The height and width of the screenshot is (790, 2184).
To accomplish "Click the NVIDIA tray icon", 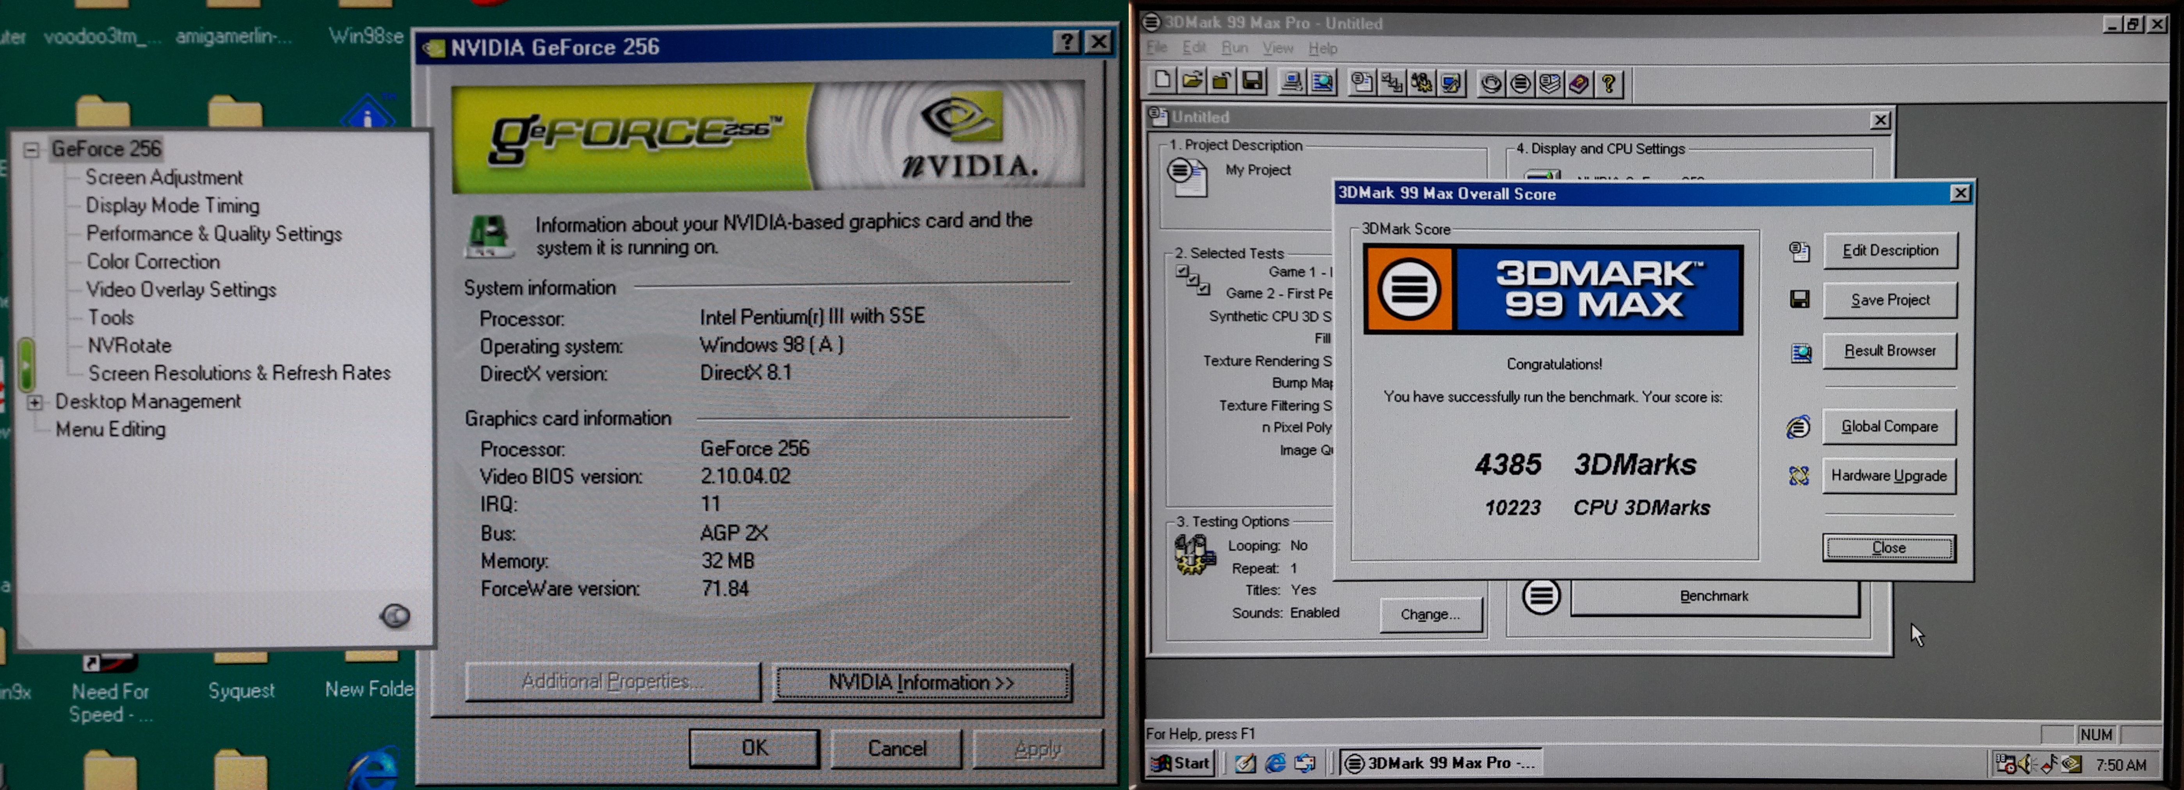I will pyautogui.click(x=2071, y=764).
